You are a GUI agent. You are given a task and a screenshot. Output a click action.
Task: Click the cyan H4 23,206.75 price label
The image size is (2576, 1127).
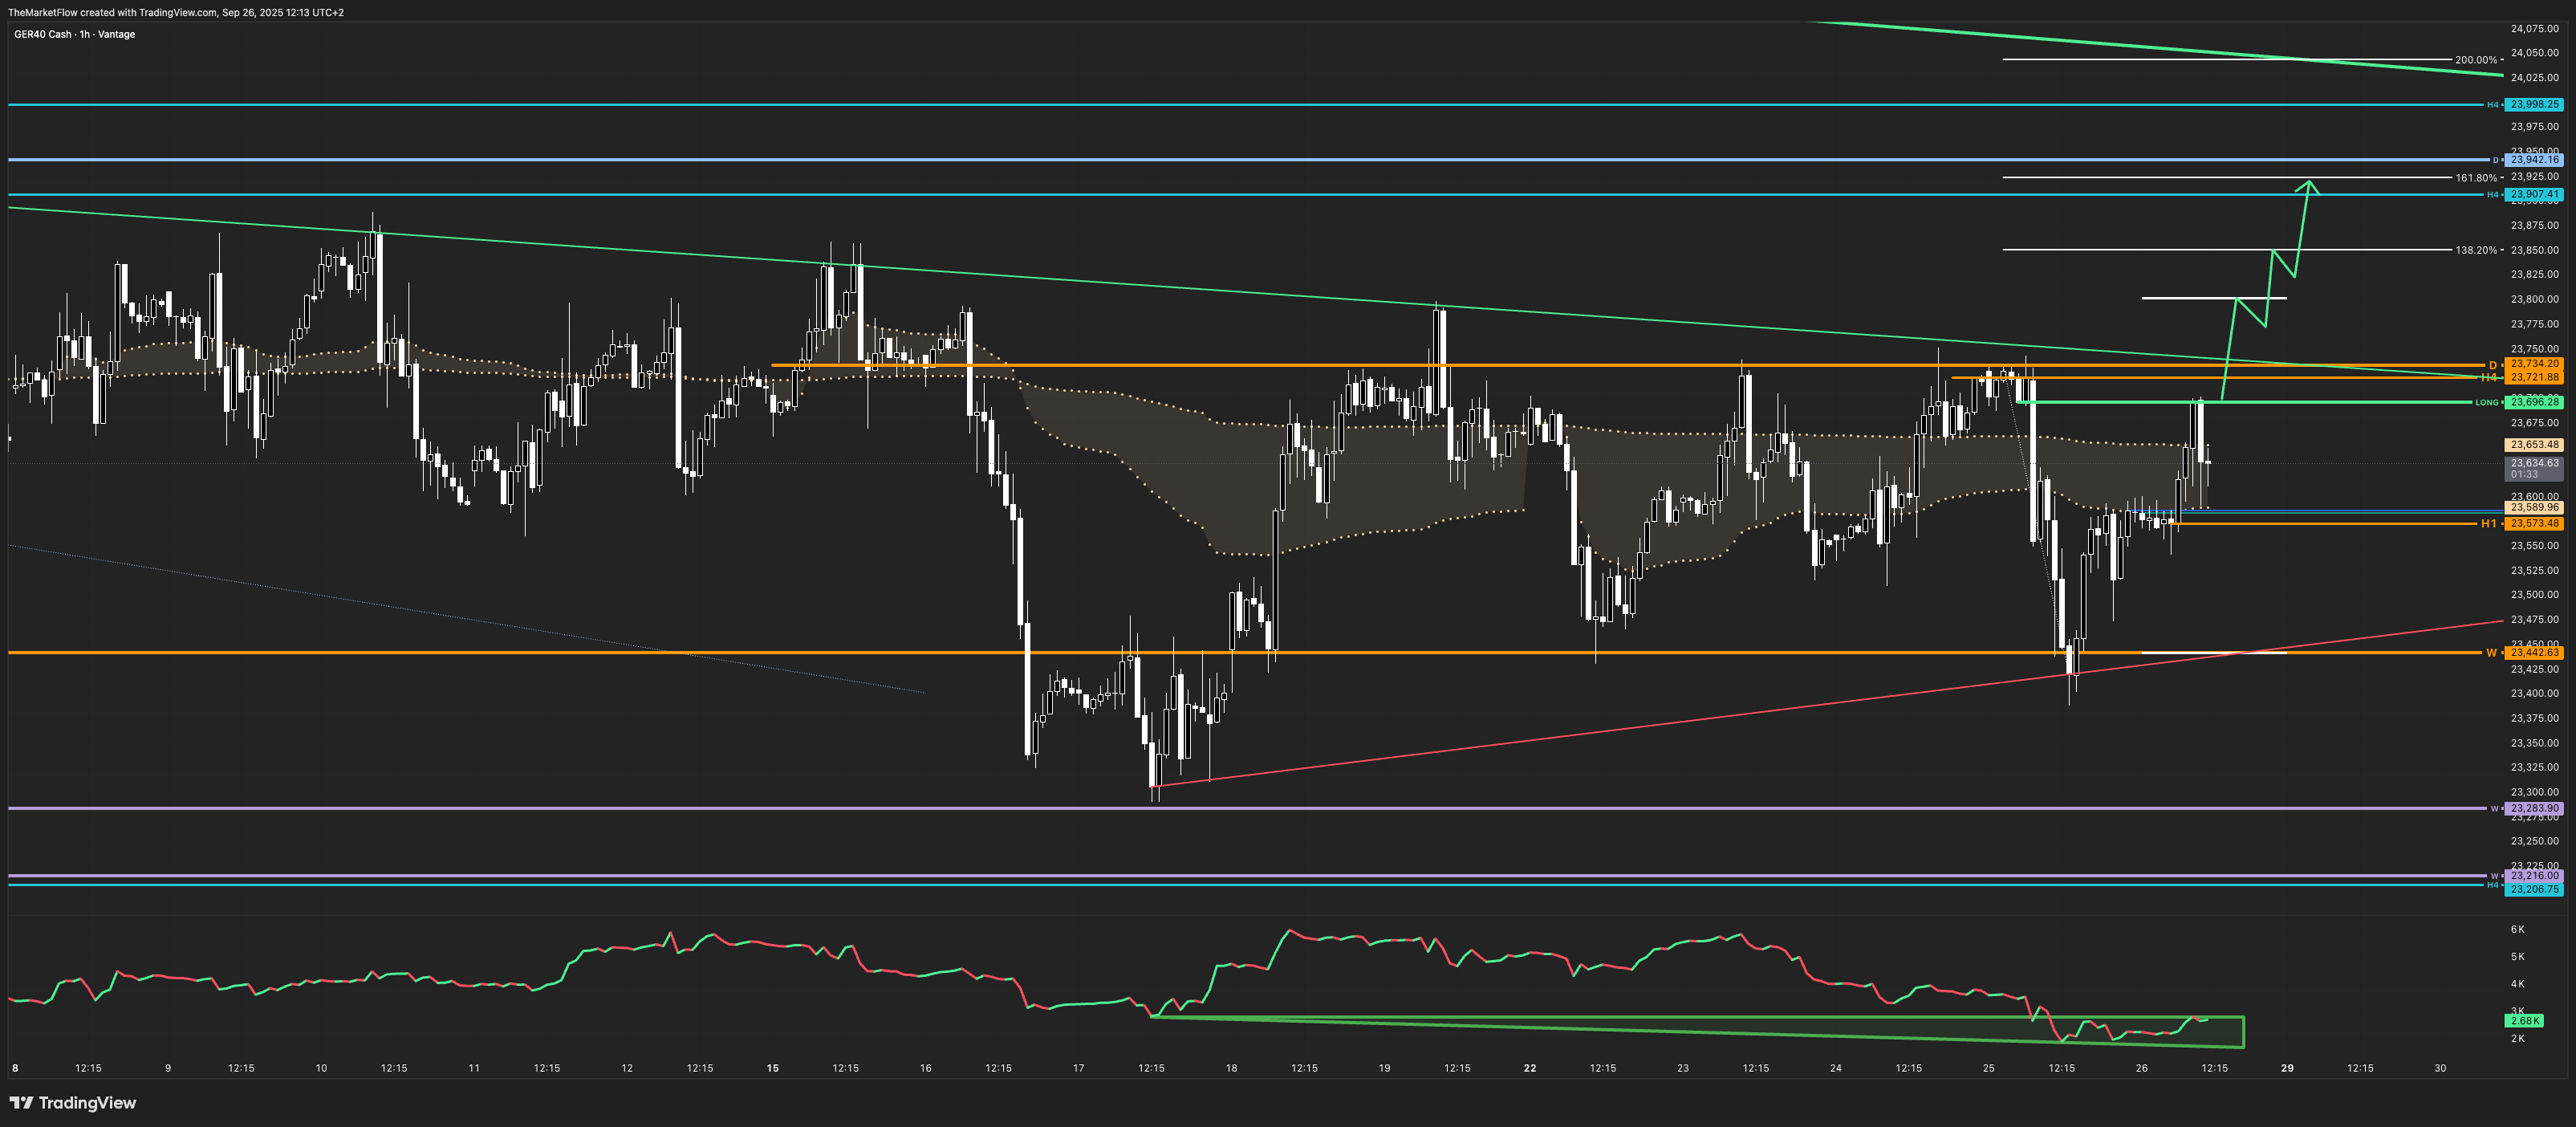click(x=2533, y=889)
